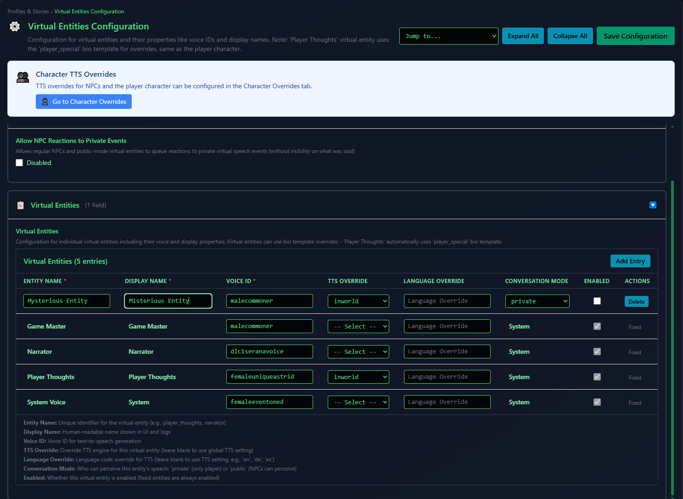Click the gear icon beside the page title
683x499 pixels.
tap(15, 27)
